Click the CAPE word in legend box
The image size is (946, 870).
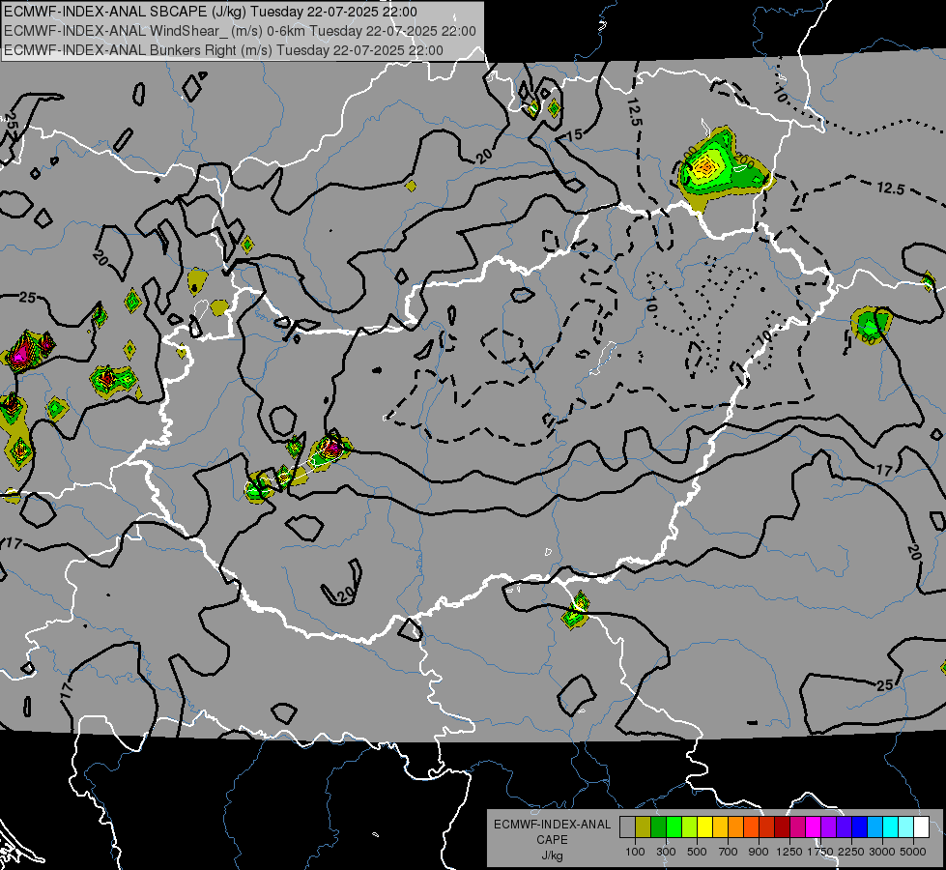point(552,840)
